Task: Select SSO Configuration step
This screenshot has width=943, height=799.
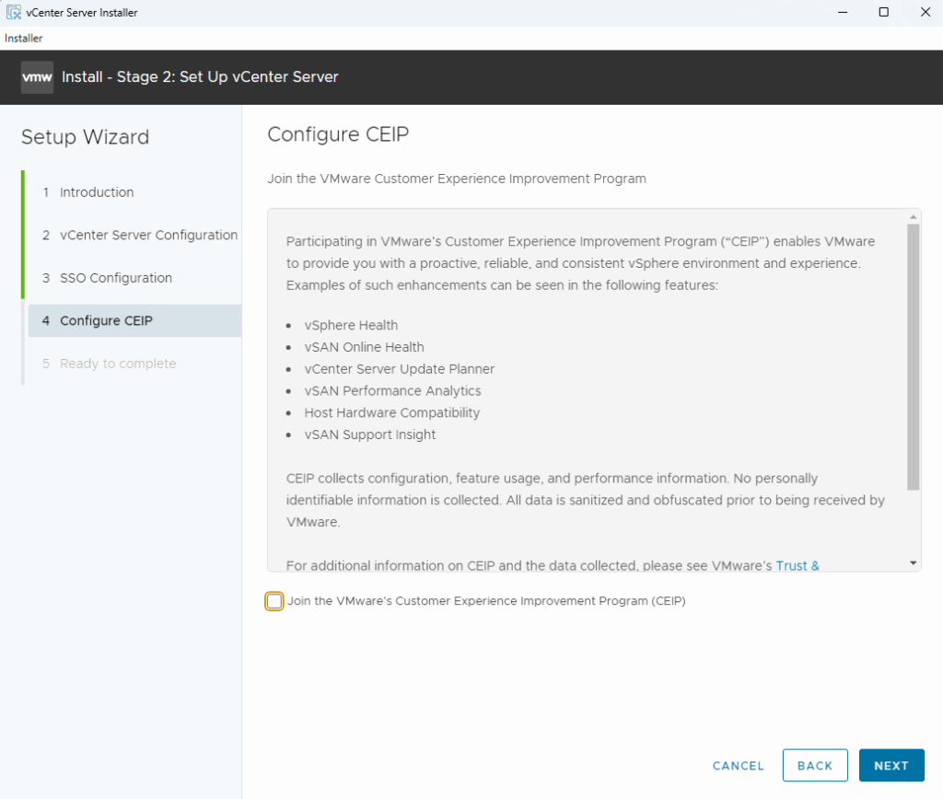Action: [x=115, y=278]
